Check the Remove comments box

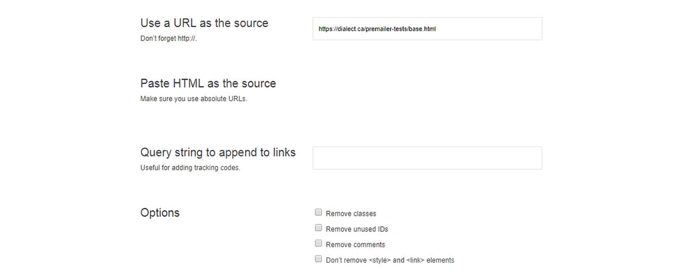318,244
